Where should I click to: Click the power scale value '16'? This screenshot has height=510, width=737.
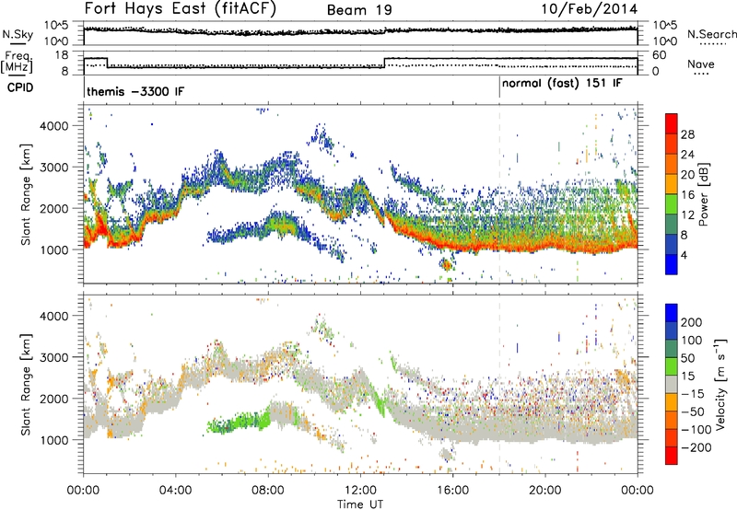(687, 195)
